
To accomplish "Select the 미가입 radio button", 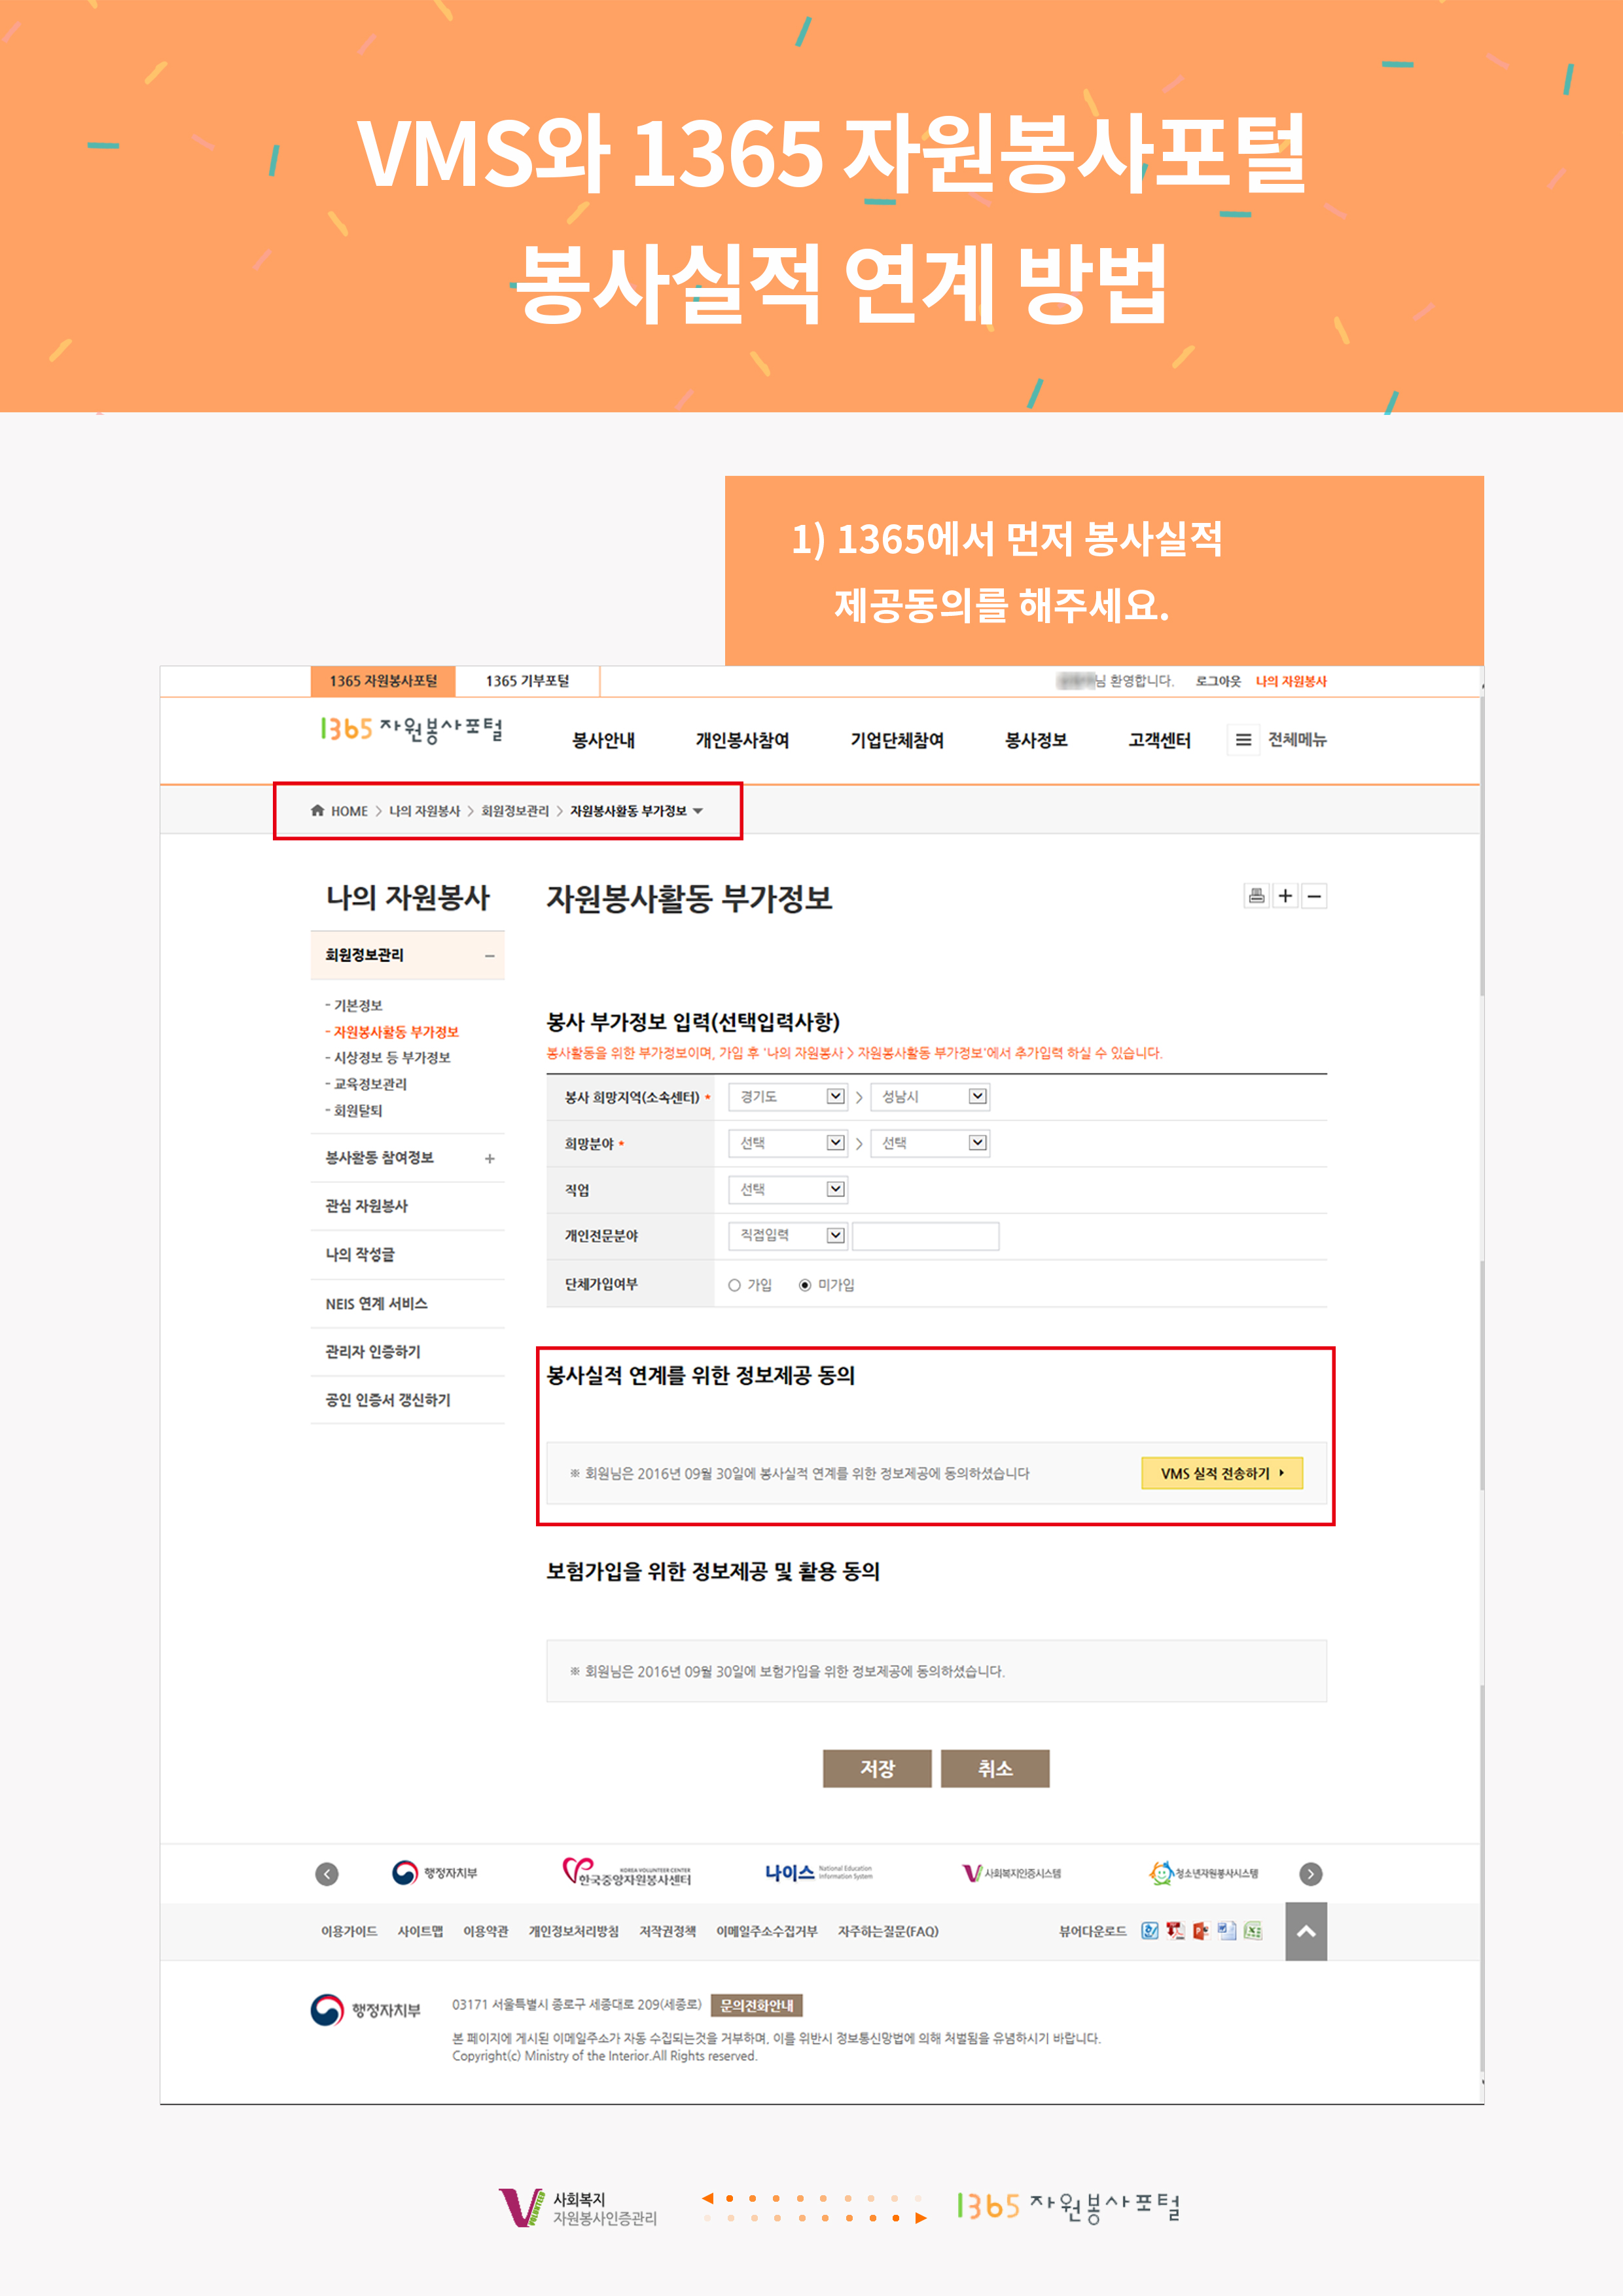I will point(805,1285).
